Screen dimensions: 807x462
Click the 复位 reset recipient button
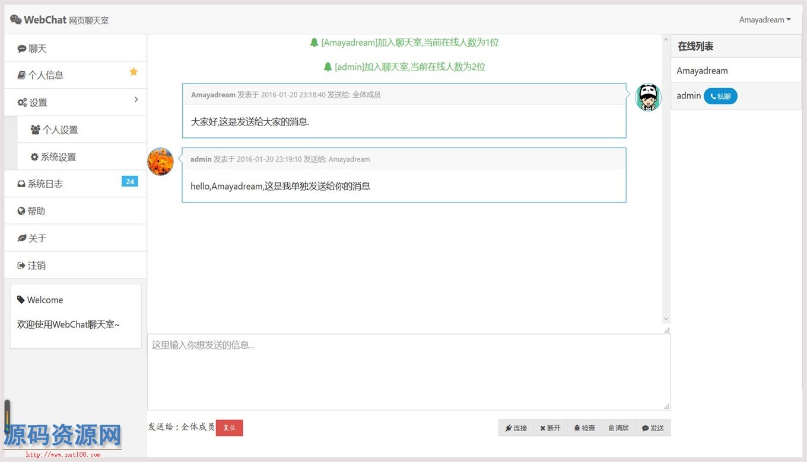230,428
